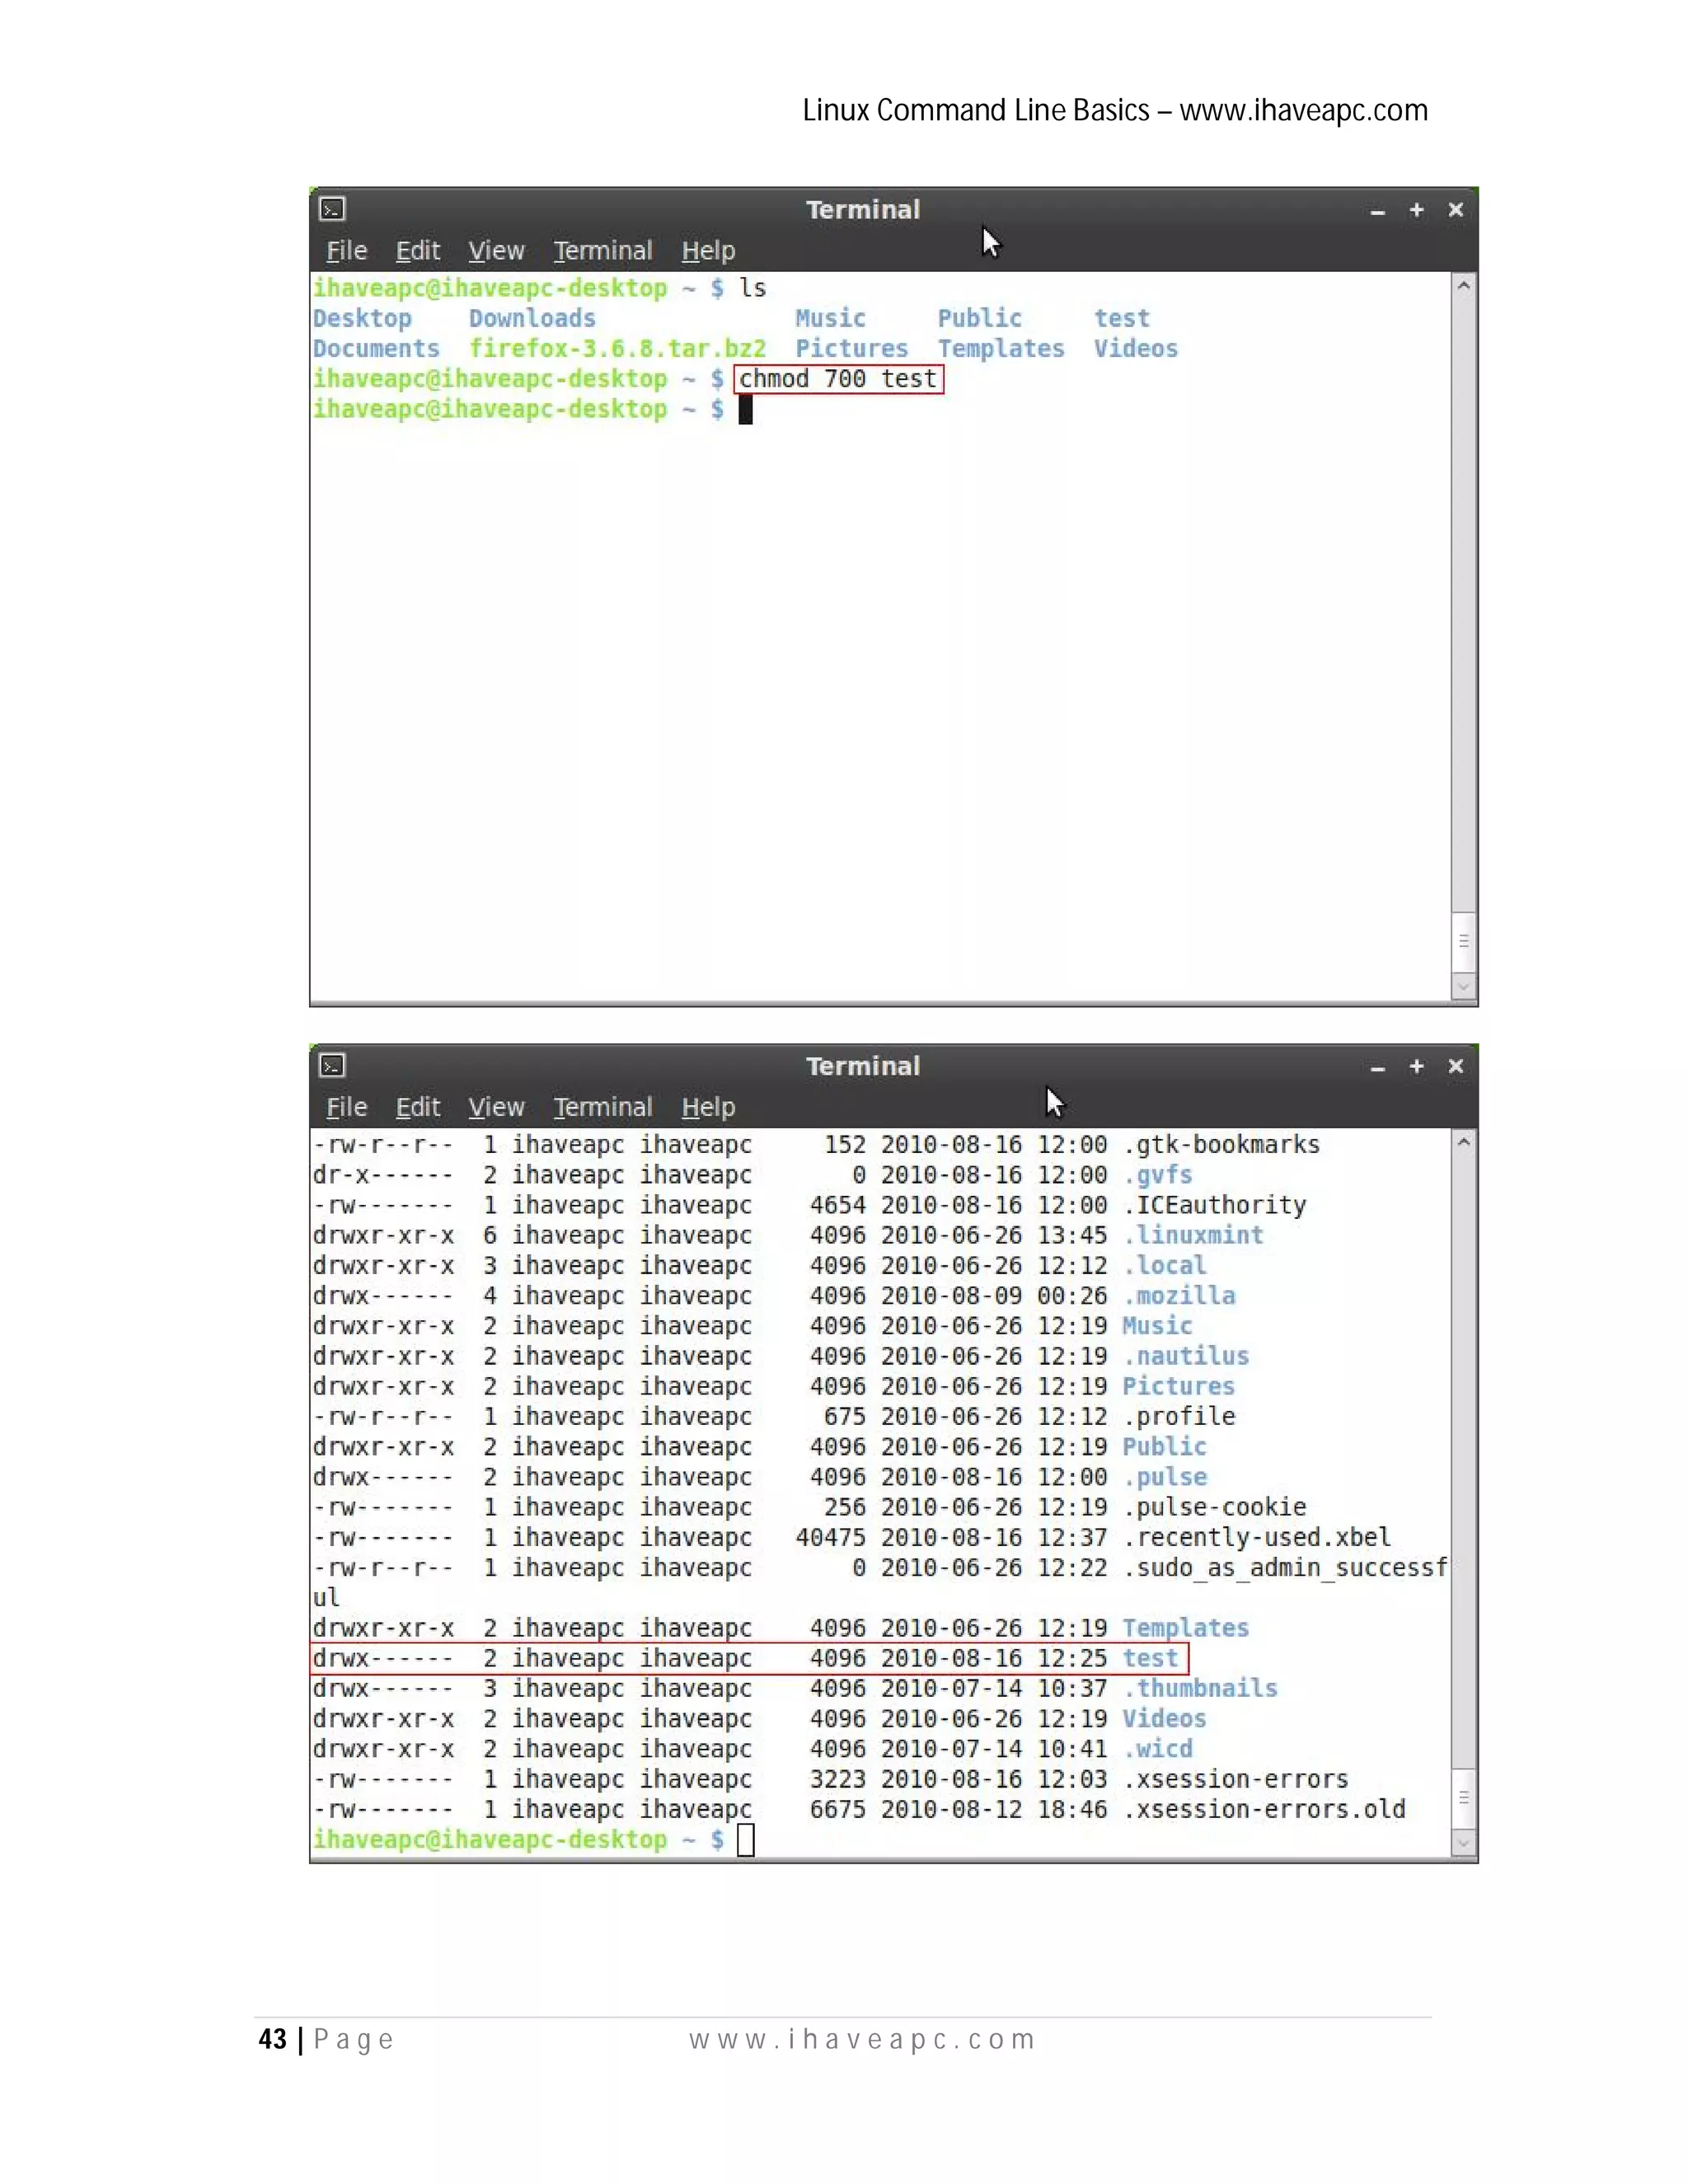This screenshot has width=1688, height=2184.
Task: Open Terminal menu in bottom terminal
Action: point(603,1108)
